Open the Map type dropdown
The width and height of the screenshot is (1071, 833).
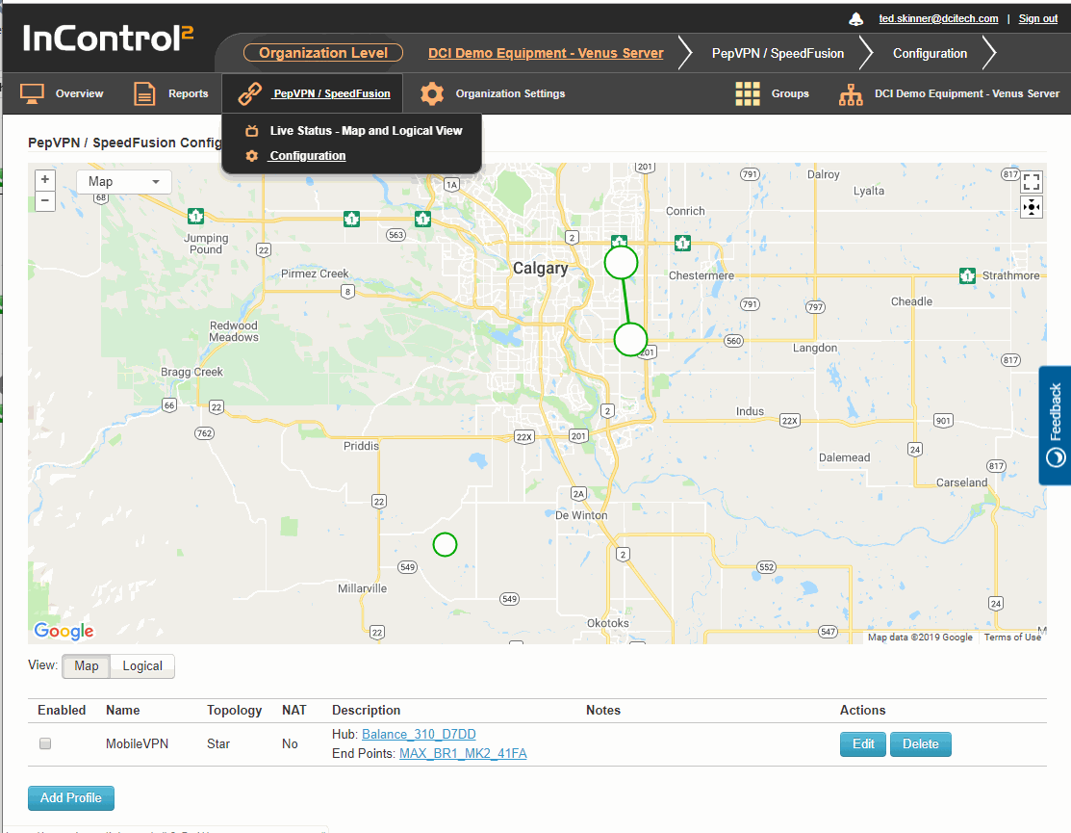(123, 182)
